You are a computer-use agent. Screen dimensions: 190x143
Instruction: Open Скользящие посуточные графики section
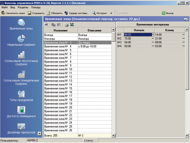click(x=21, y=58)
